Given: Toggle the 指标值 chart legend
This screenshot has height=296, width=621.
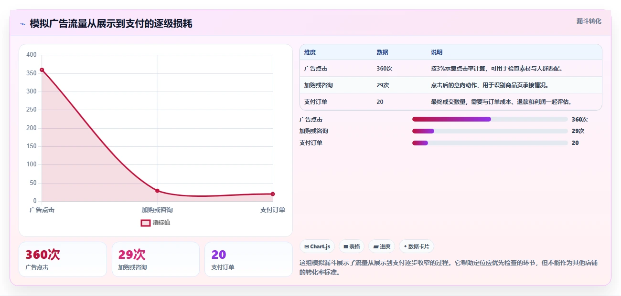Looking at the screenshot, I should (x=156, y=223).
